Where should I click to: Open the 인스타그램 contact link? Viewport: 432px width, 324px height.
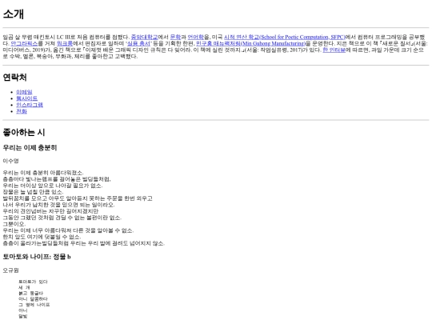[x=30, y=105]
